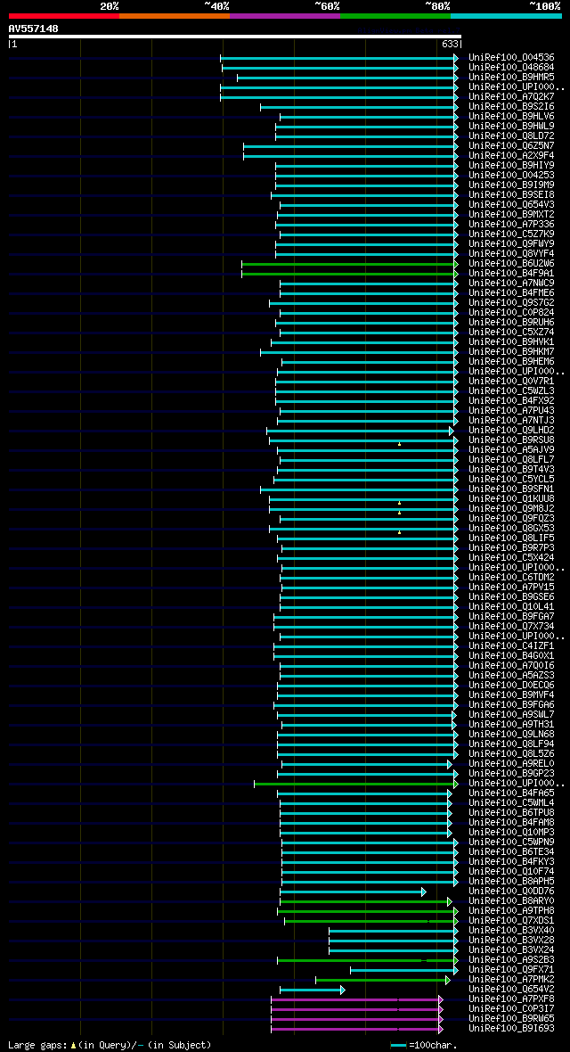Open hit UniRef100_Q04536

click(511, 58)
